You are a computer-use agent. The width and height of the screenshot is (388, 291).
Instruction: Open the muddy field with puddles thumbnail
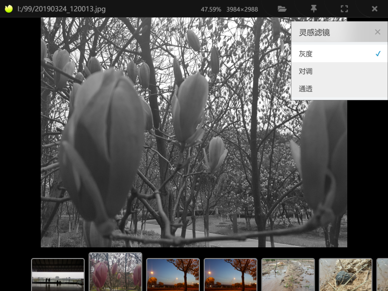288,275
